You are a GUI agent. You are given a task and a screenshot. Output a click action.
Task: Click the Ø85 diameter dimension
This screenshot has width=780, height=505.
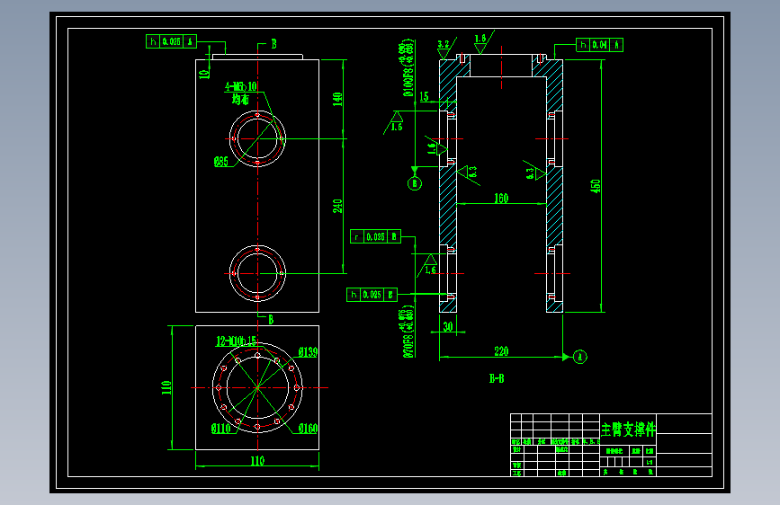click(x=221, y=161)
